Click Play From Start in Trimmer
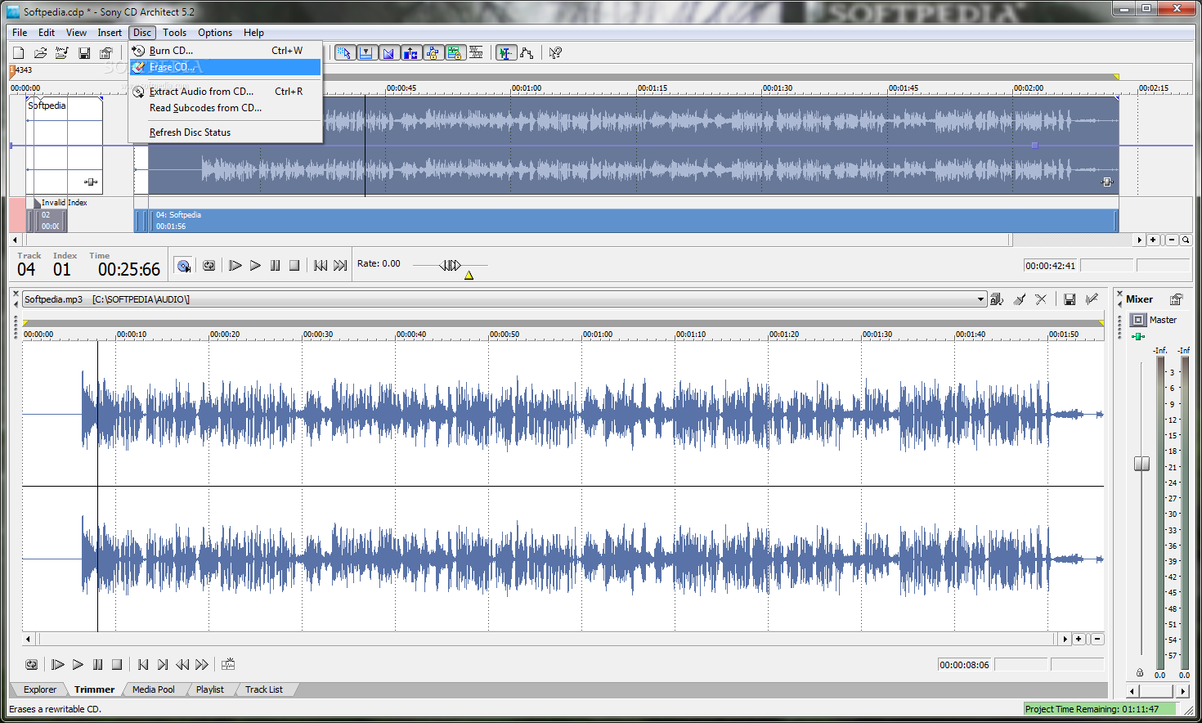The image size is (1202, 723). (x=58, y=665)
